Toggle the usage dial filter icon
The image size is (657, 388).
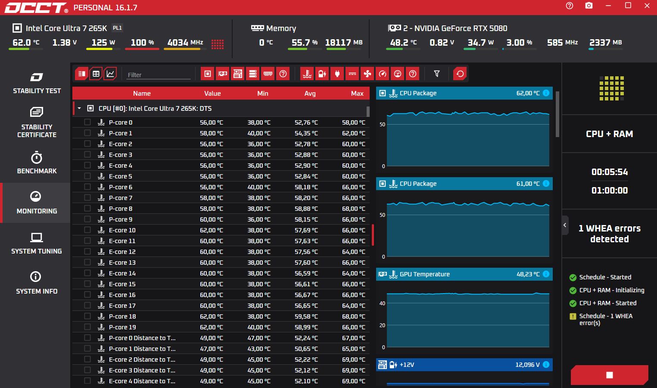pyautogui.click(x=398, y=74)
